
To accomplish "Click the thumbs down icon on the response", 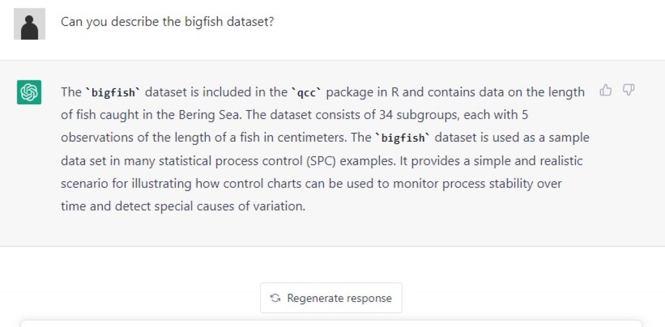I will 628,90.
